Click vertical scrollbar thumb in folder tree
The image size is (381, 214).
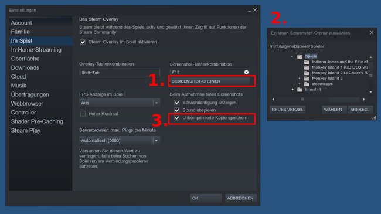(x=371, y=76)
